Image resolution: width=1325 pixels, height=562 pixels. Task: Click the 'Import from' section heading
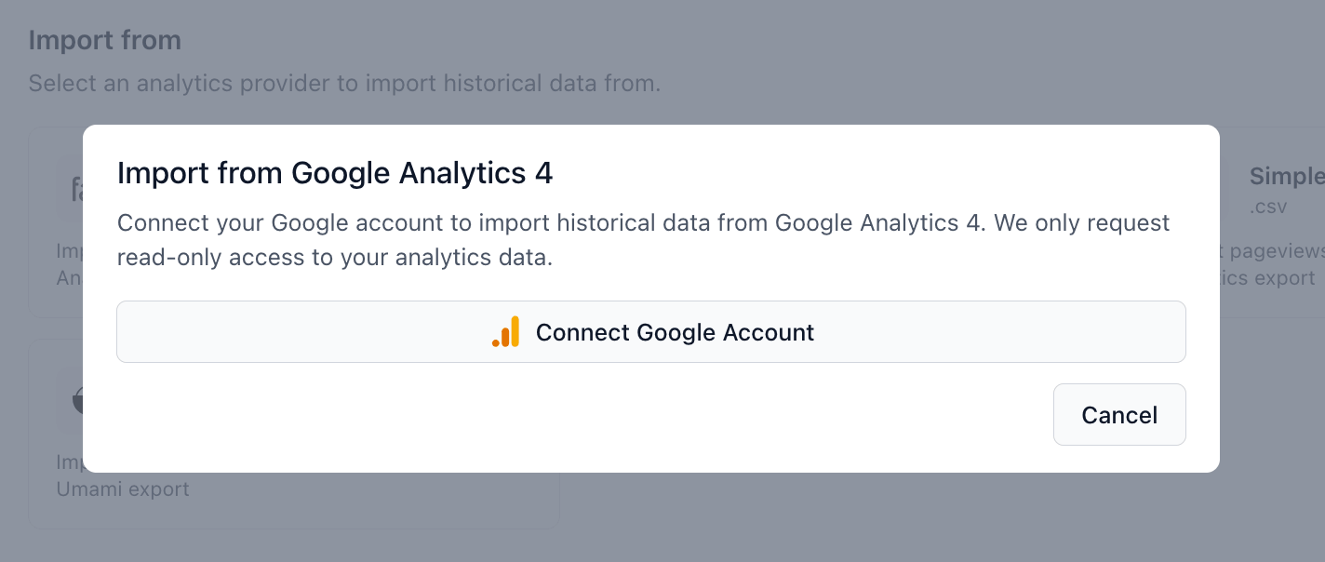[104, 40]
